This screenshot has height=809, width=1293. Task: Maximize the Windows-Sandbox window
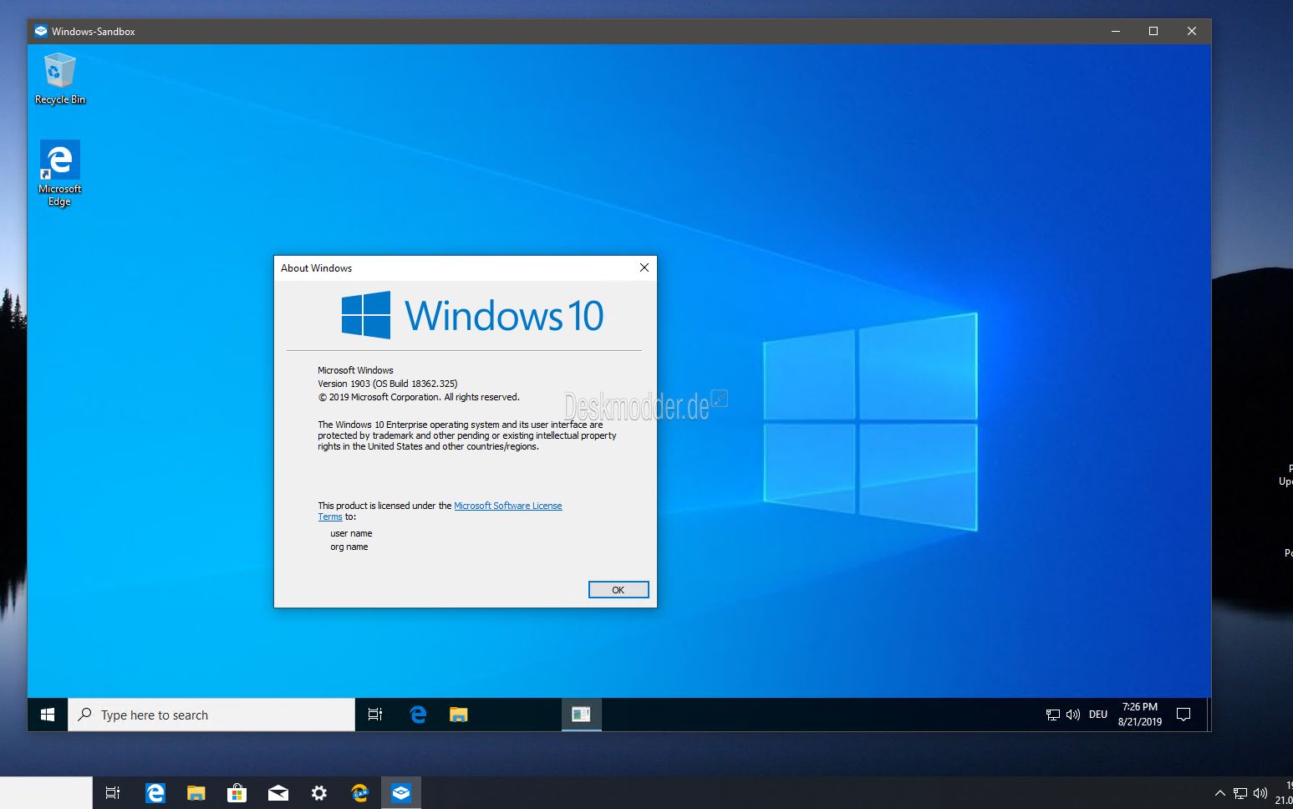(x=1153, y=31)
